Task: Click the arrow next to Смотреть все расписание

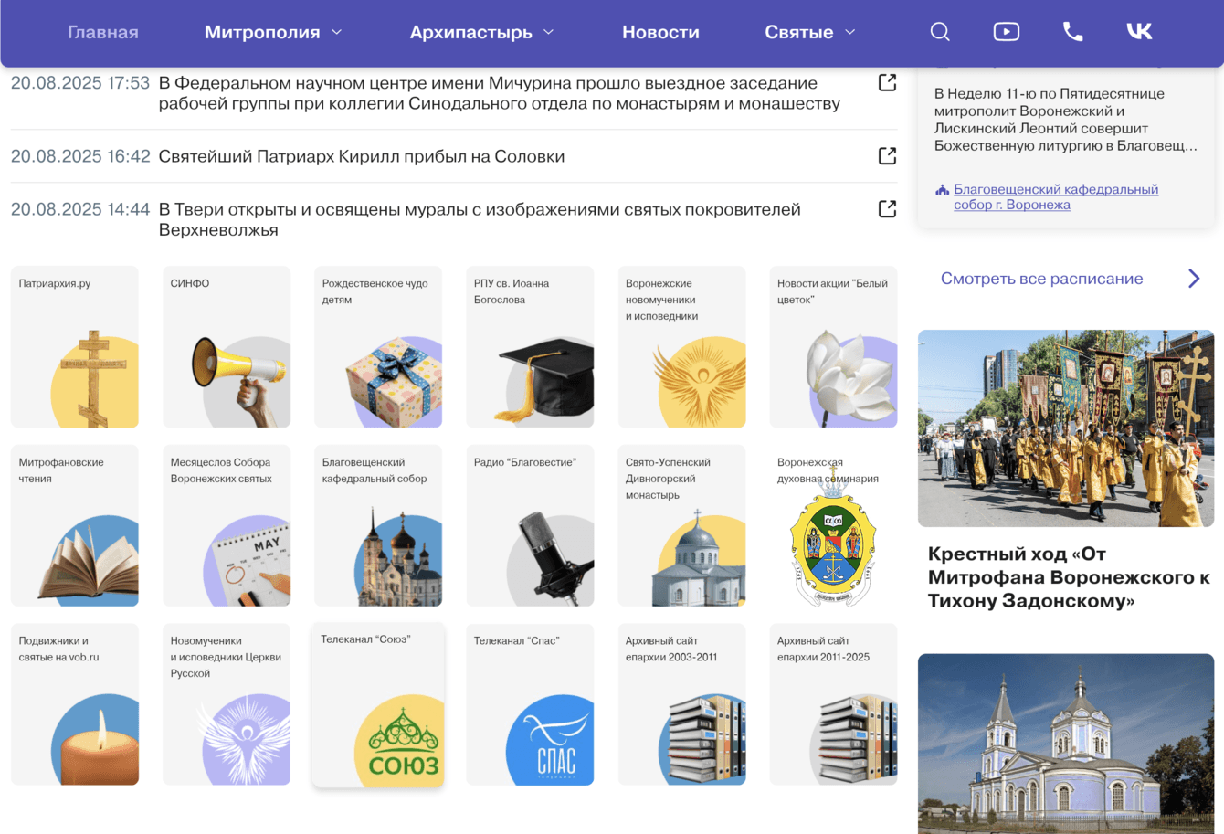Action: point(1194,279)
